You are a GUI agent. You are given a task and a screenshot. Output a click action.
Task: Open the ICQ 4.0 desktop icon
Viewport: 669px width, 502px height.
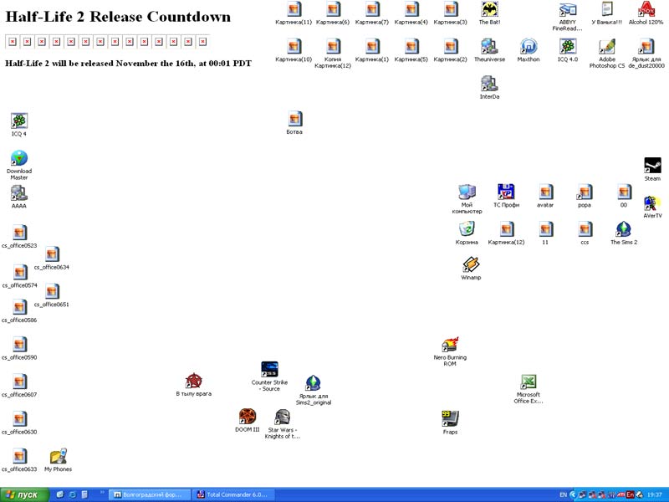(568, 47)
